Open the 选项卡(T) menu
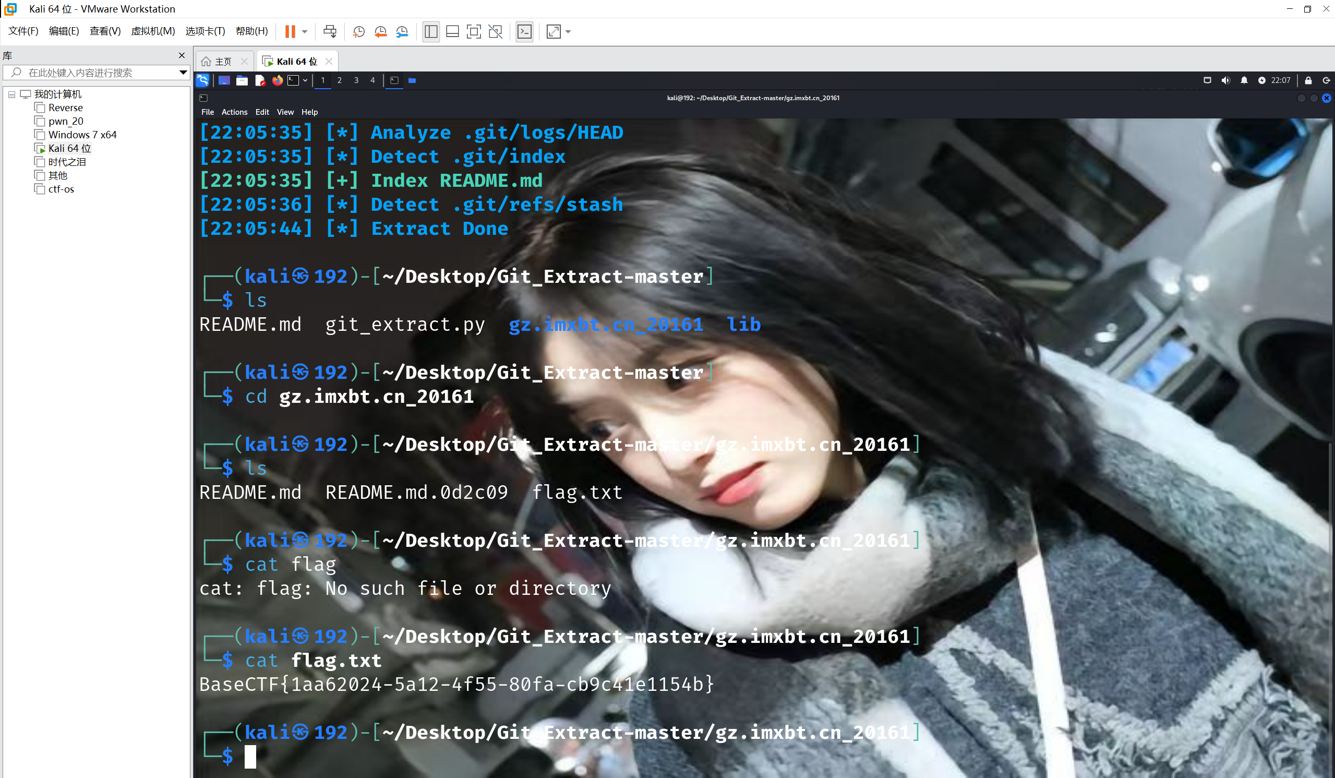This screenshot has height=778, width=1335. click(x=206, y=31)
